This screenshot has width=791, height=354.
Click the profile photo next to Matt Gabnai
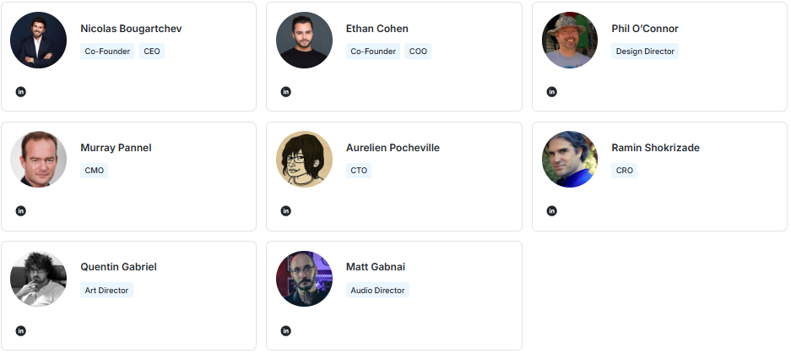304,279
